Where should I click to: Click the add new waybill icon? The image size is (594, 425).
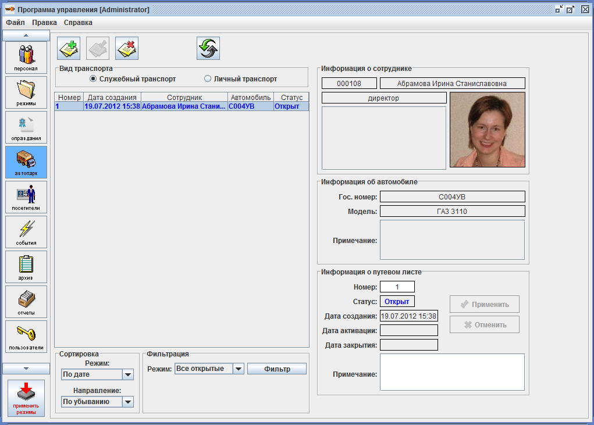pyautogui.click(x=69, y=49)
